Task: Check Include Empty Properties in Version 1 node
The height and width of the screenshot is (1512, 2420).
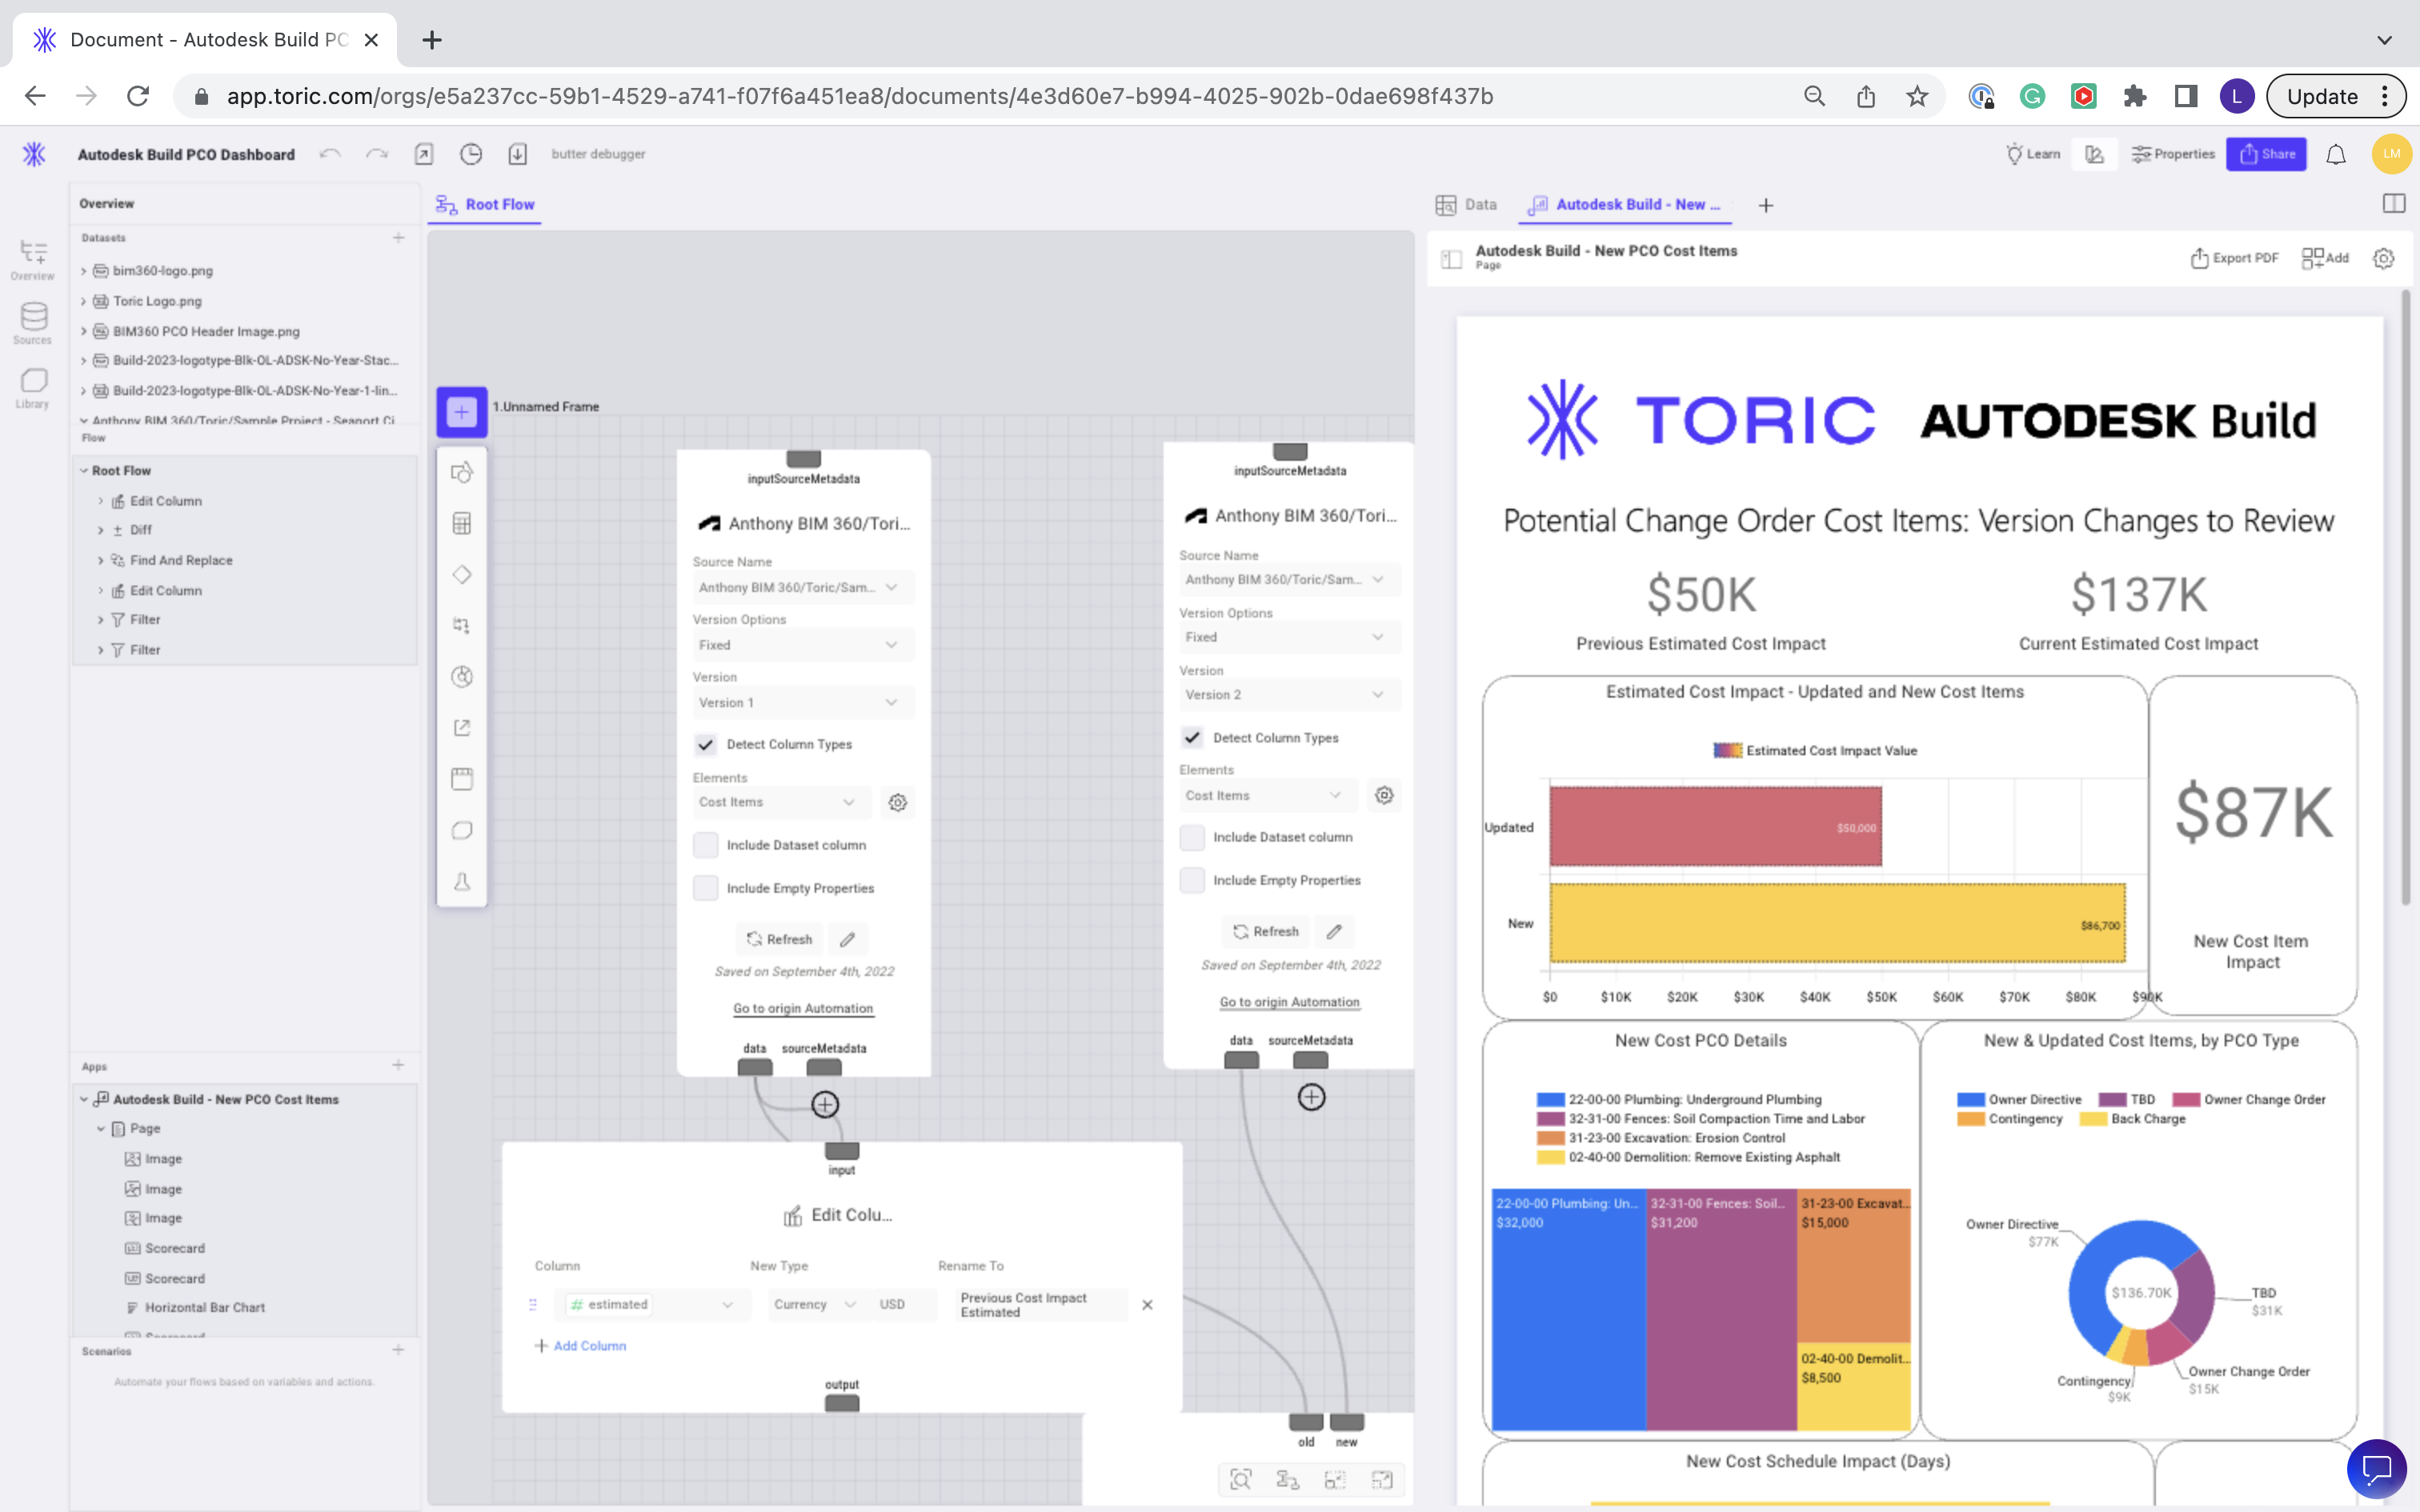Action: 706,888
